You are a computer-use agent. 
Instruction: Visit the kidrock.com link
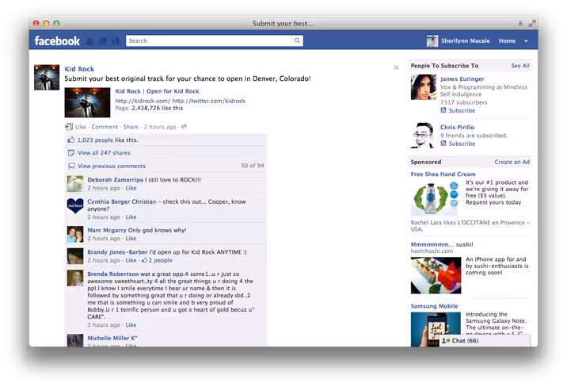143,101
